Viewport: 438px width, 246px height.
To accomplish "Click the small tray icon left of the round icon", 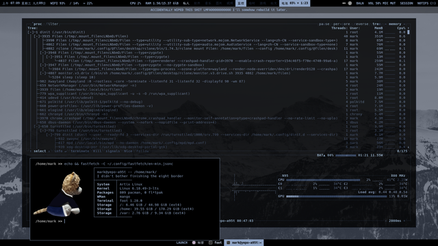I will pos(344,3).
